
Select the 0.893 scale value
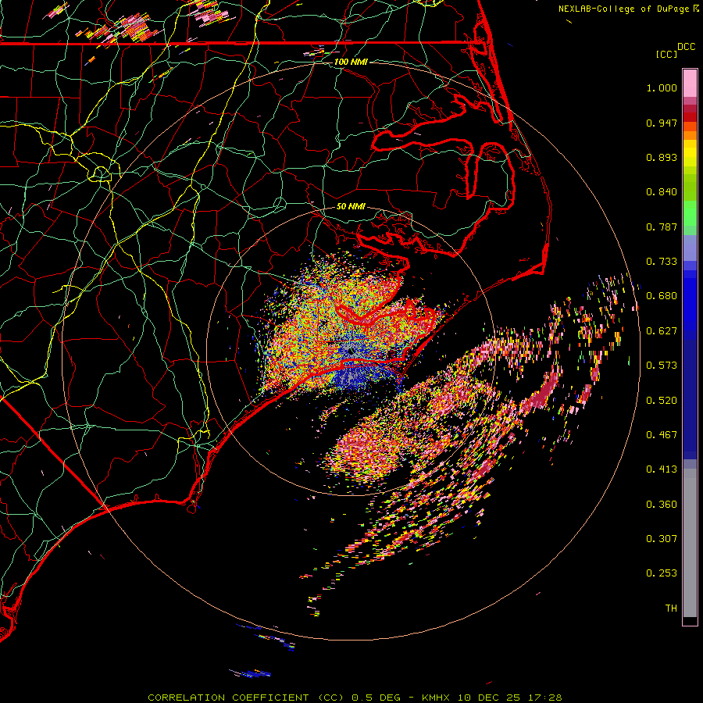(662, 157)
